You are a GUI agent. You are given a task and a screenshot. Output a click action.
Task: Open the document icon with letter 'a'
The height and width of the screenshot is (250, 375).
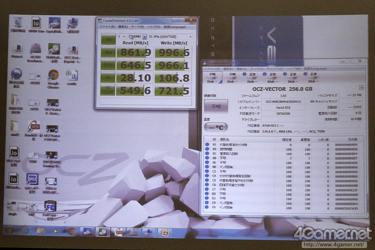click(x=72, y=77)
